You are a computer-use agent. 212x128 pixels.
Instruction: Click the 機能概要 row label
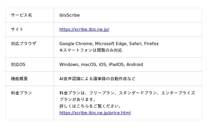click(19, 79)
